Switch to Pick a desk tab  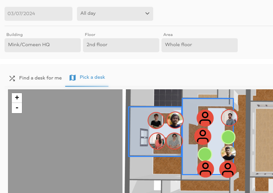(x=87, y=78)
